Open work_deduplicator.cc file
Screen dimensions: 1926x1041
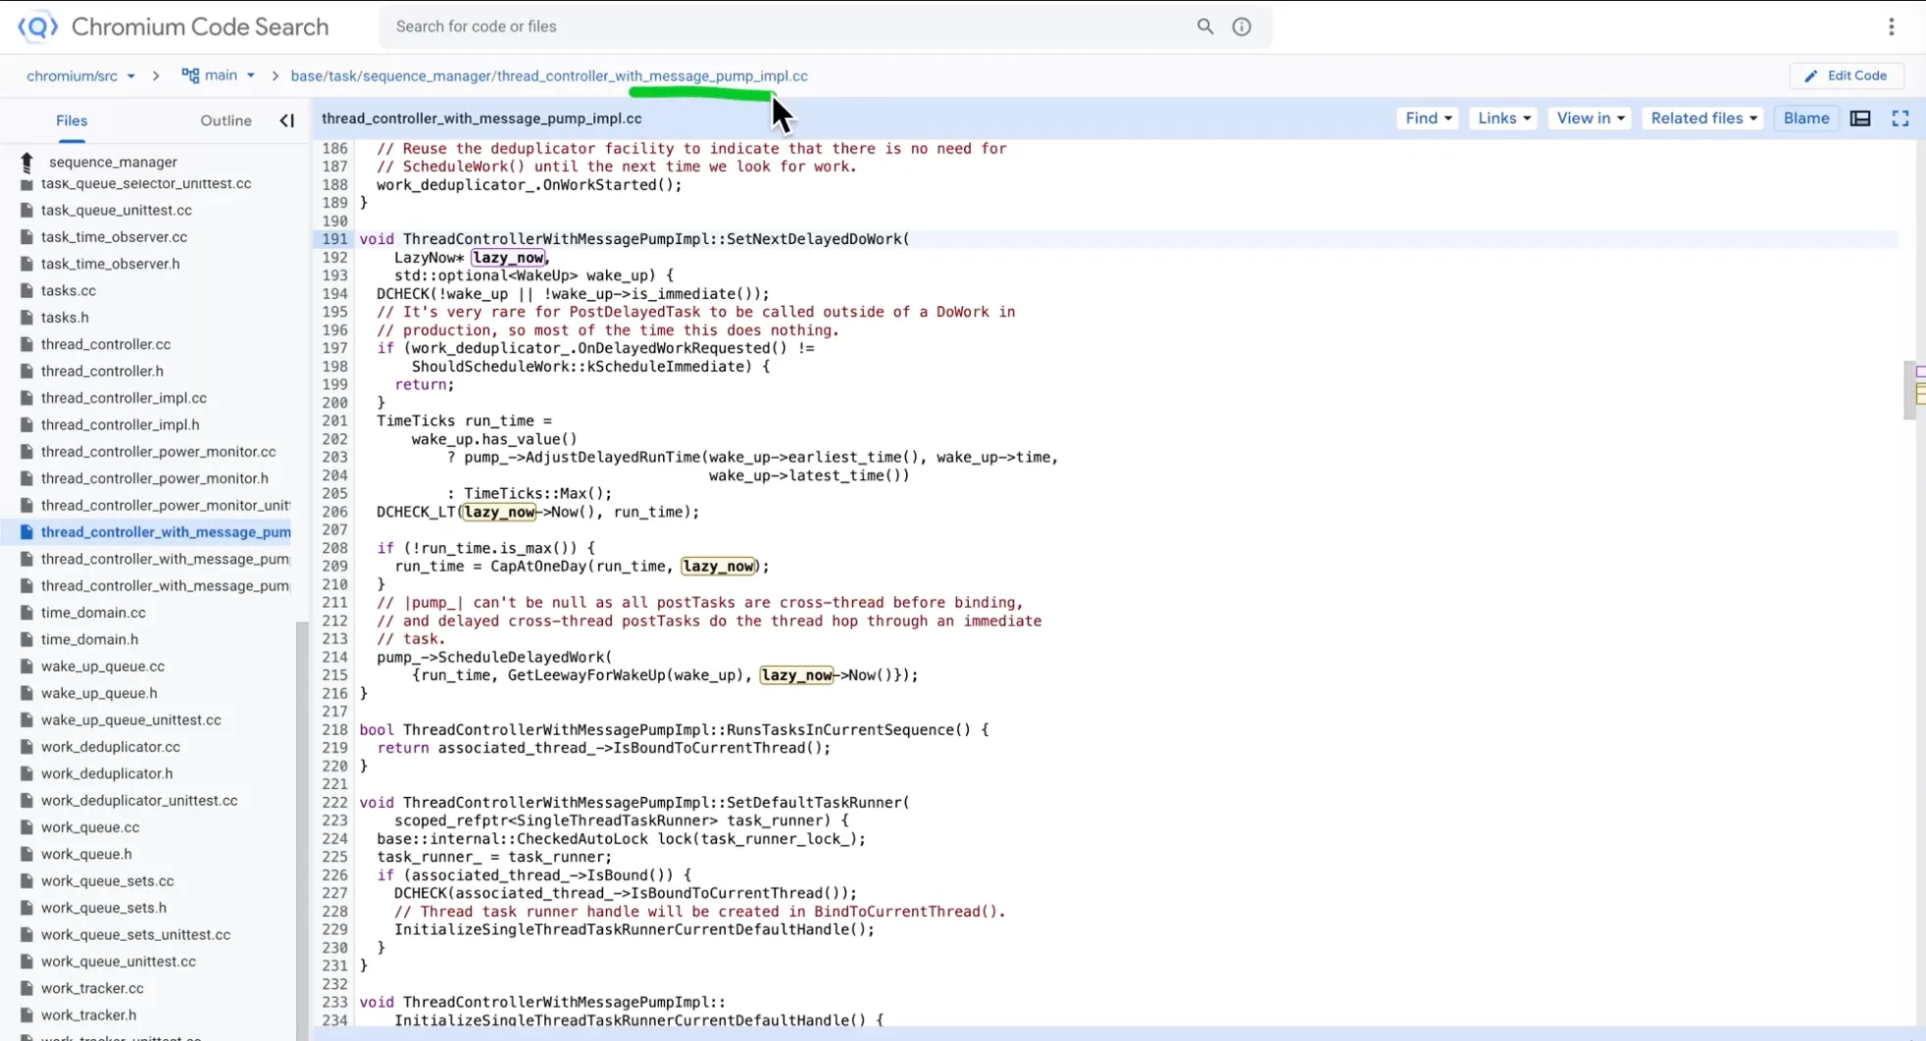tap(110, 747)
